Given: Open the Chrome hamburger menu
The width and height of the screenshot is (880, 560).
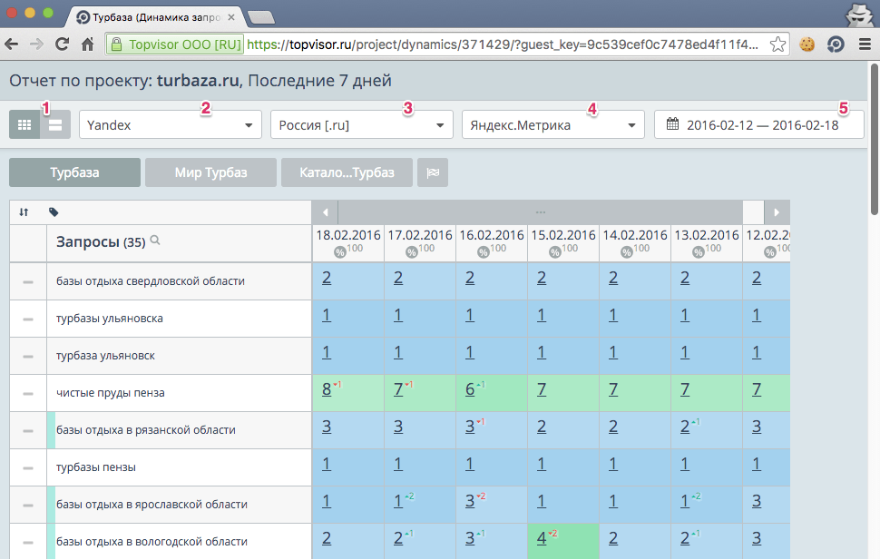Looking at the screenshot, I should pos(865,44).
